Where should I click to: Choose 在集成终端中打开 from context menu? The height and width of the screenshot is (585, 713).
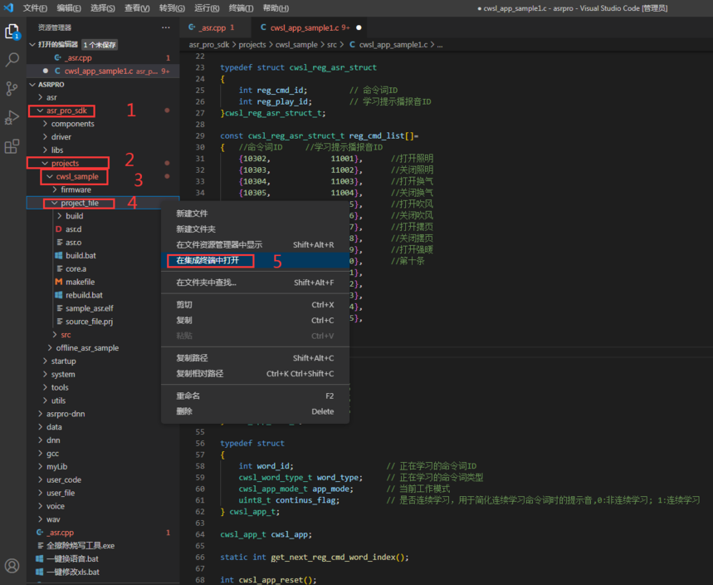255,260
